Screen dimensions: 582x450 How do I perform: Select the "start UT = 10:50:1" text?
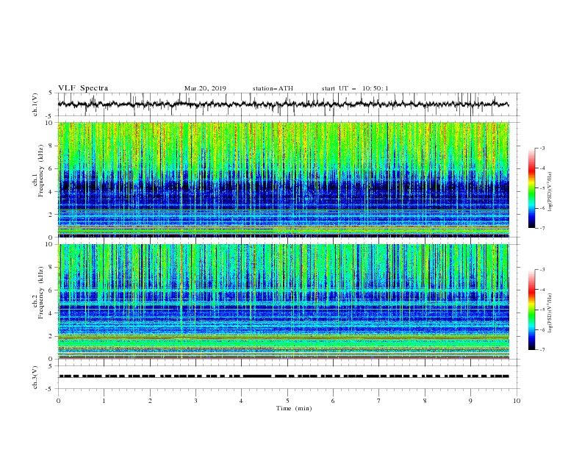click(355, 88)
